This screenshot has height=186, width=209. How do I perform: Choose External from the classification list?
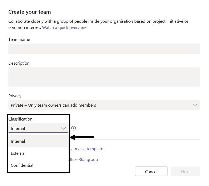pyautogui.click(x=18, y=153)
